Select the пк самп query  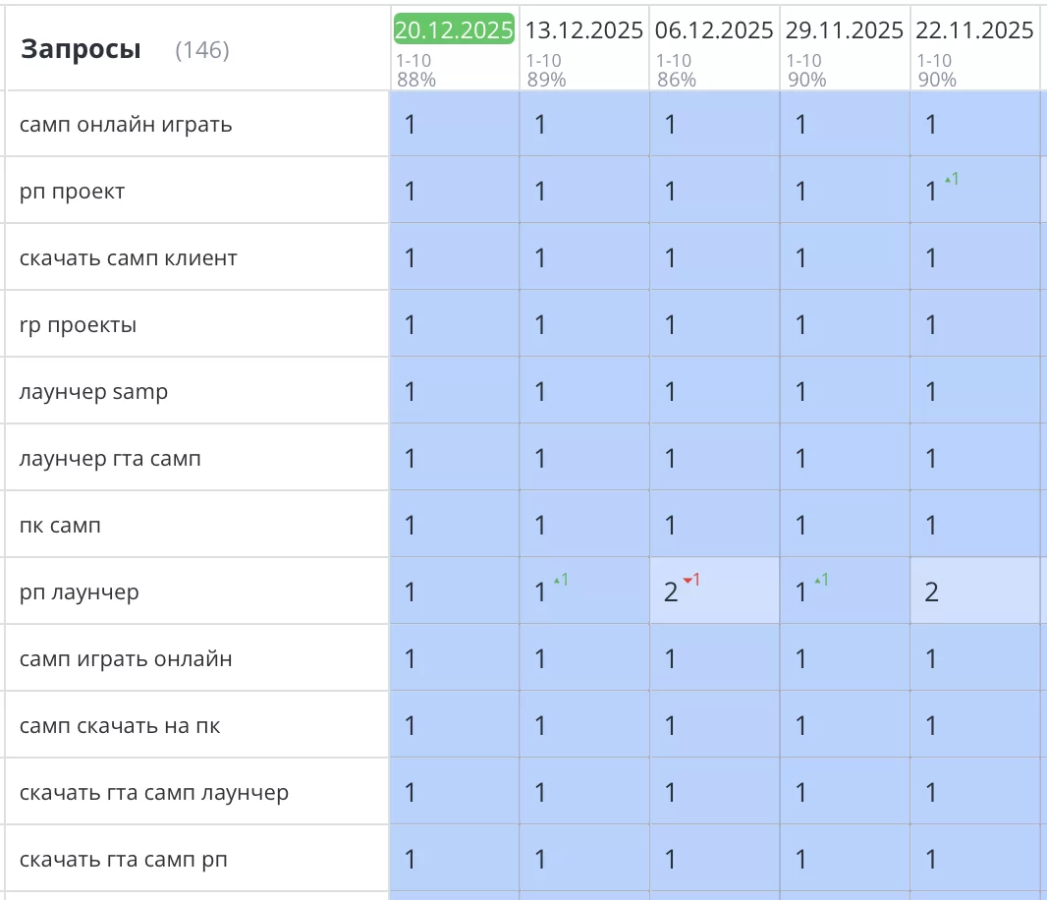click(x=60, y=526)
